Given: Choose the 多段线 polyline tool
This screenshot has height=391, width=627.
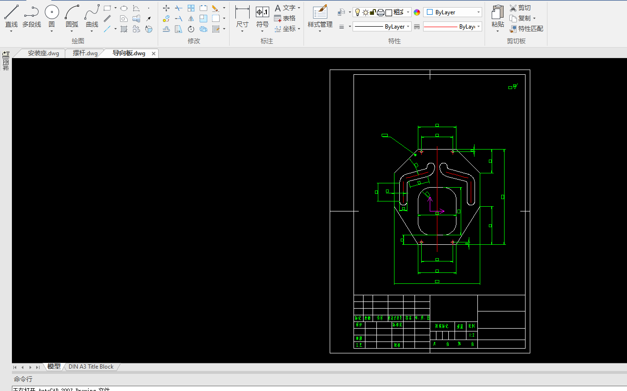Looking at the screenshot, I should tap(31, 12).
